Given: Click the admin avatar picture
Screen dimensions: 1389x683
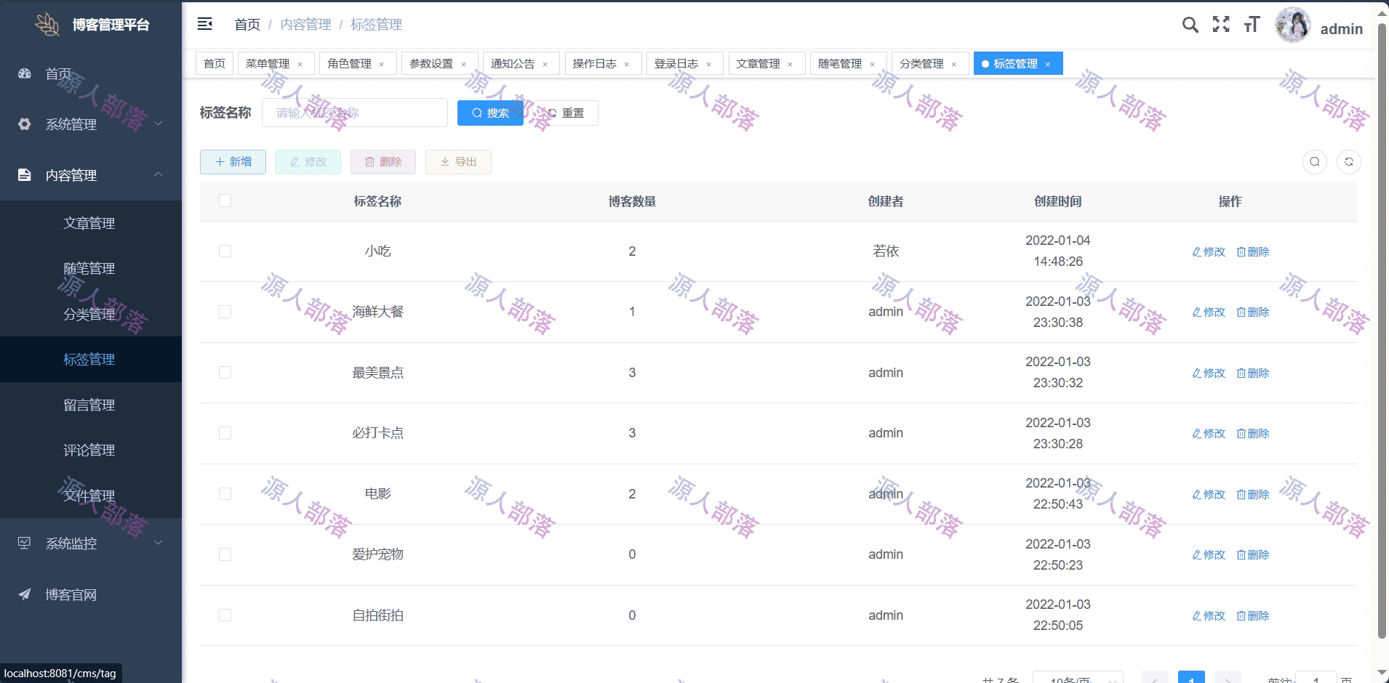Looking at the screenshot, I should tap(1293, 25).
